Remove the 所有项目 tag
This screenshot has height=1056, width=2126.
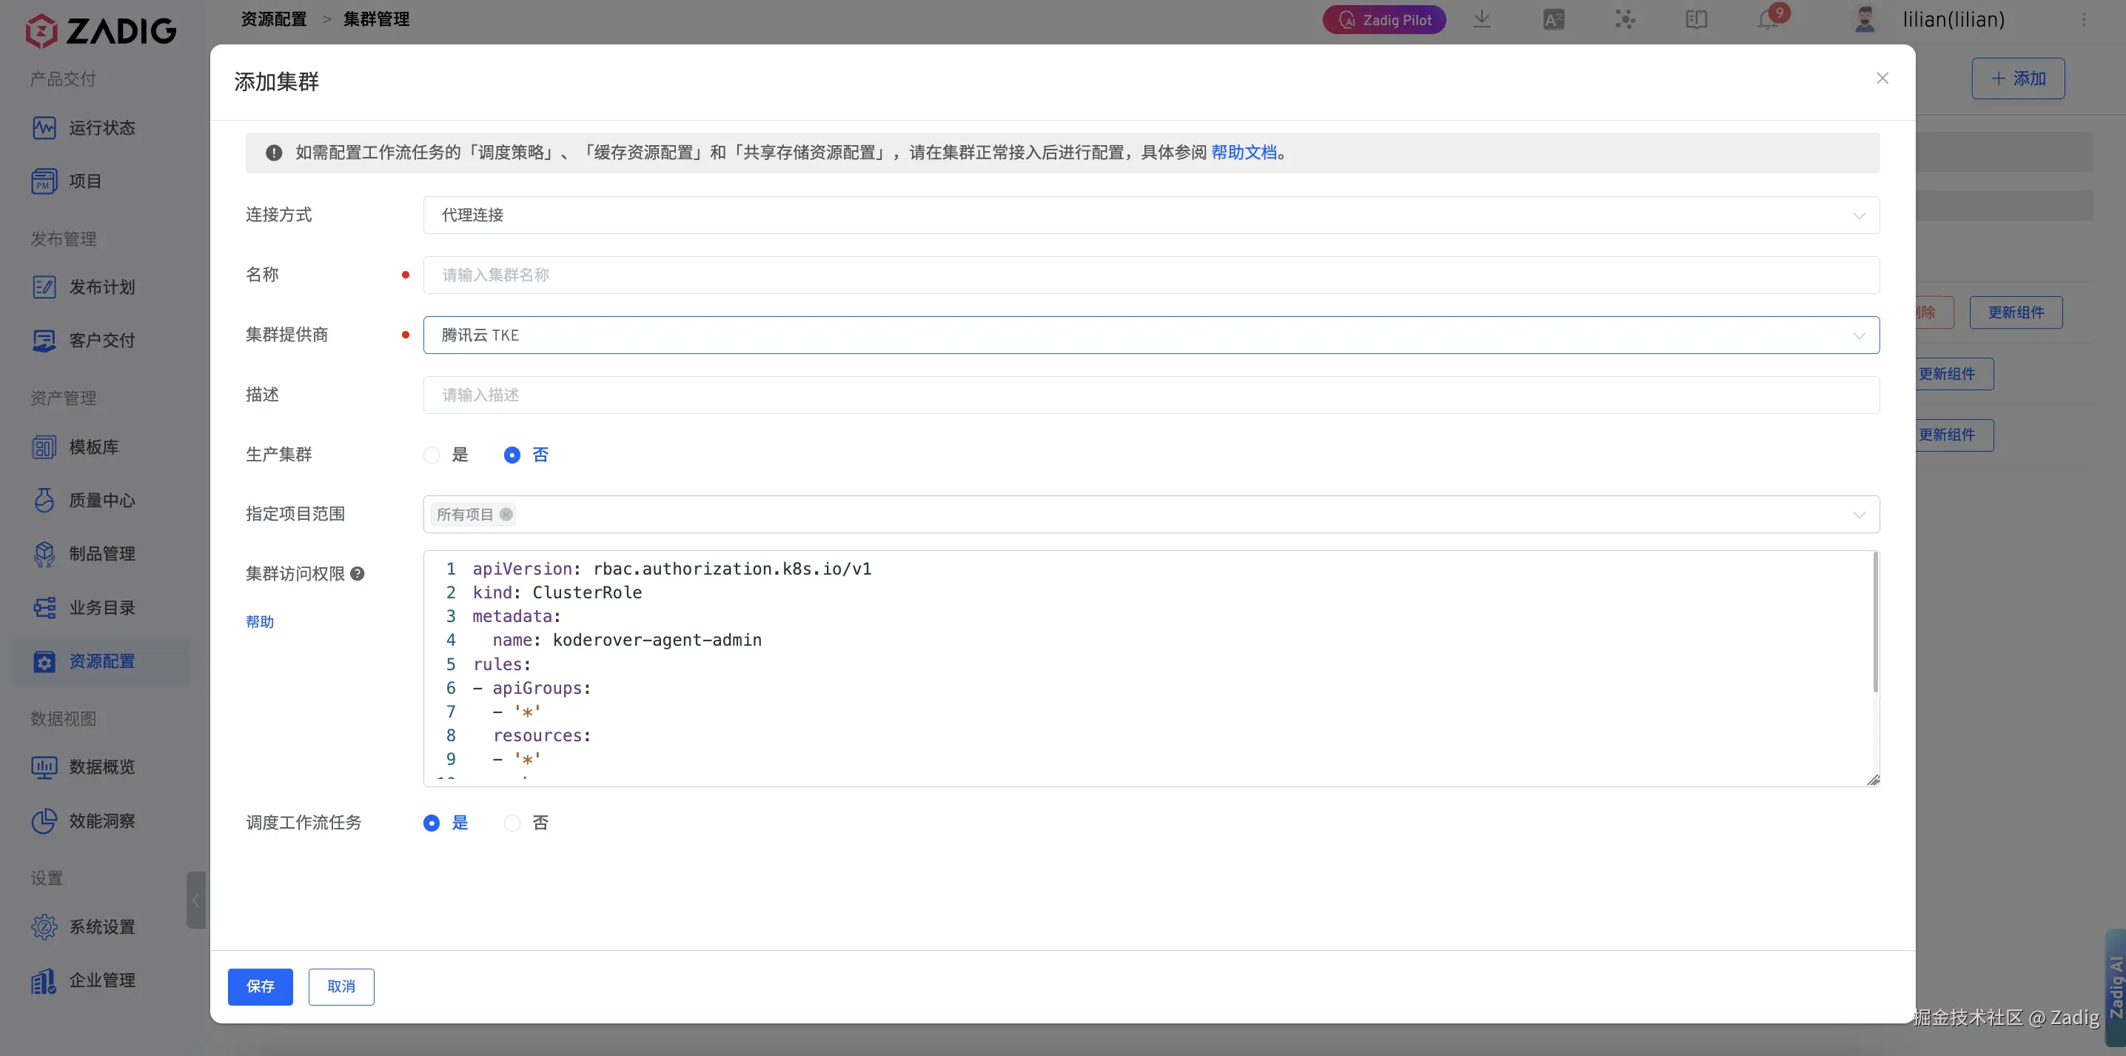click(x=506, y=515)
